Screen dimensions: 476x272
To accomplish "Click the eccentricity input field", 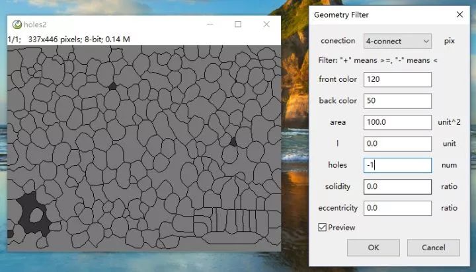I will coord(397,208).
